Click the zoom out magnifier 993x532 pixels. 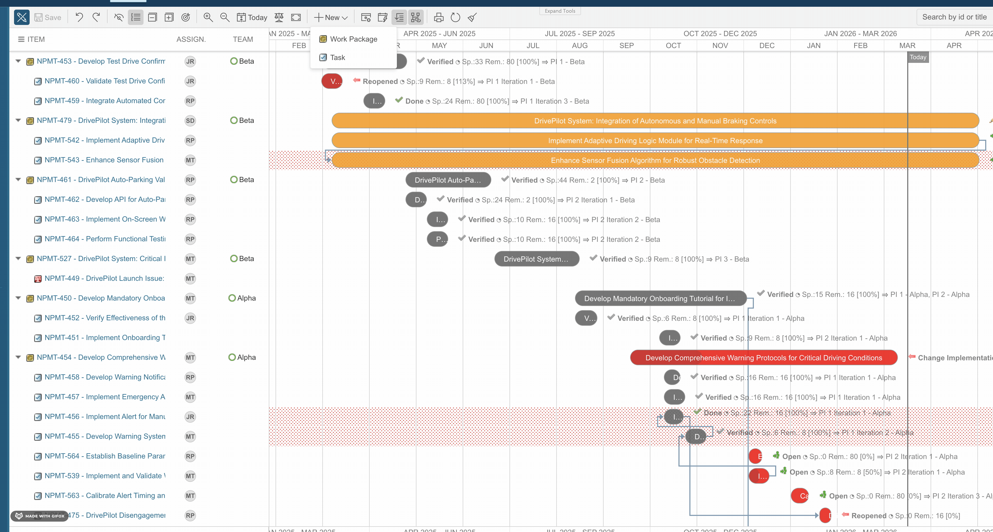[225, 17]
